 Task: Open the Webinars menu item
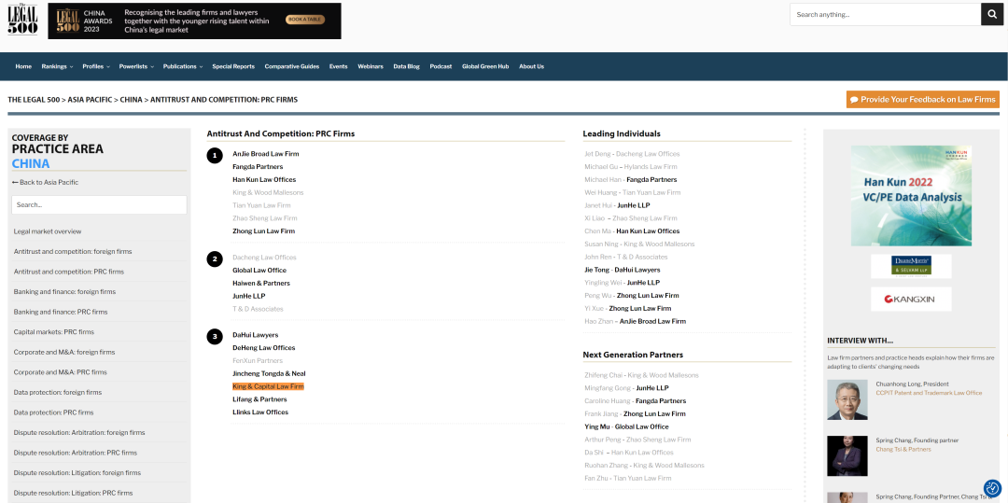371,66
